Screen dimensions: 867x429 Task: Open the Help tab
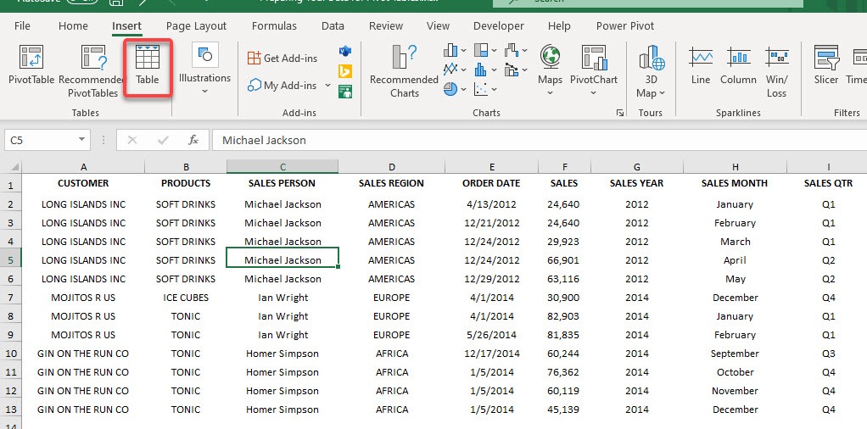click(x=559, y=26)
